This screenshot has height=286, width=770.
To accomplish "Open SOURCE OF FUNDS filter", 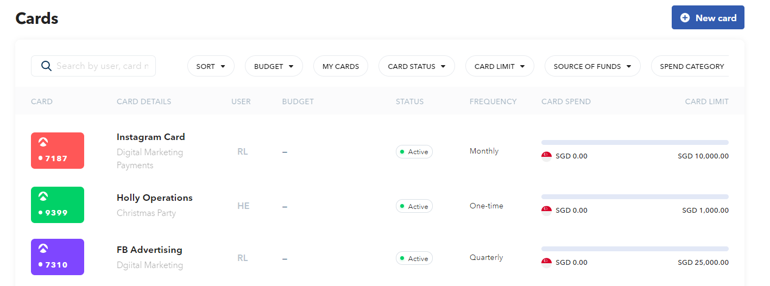I will pyautogui.click(x=592, y=66).
